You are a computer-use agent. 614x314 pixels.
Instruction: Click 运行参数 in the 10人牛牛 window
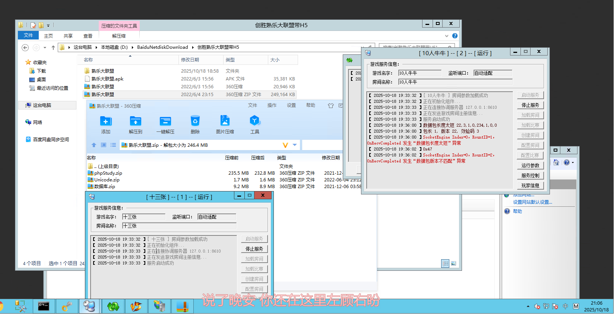[530, 165]
